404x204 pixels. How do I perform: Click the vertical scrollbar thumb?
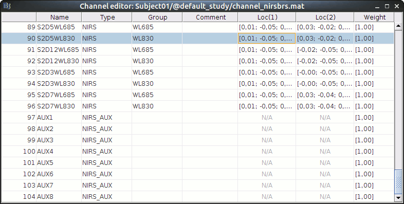[x=398, y=181]
